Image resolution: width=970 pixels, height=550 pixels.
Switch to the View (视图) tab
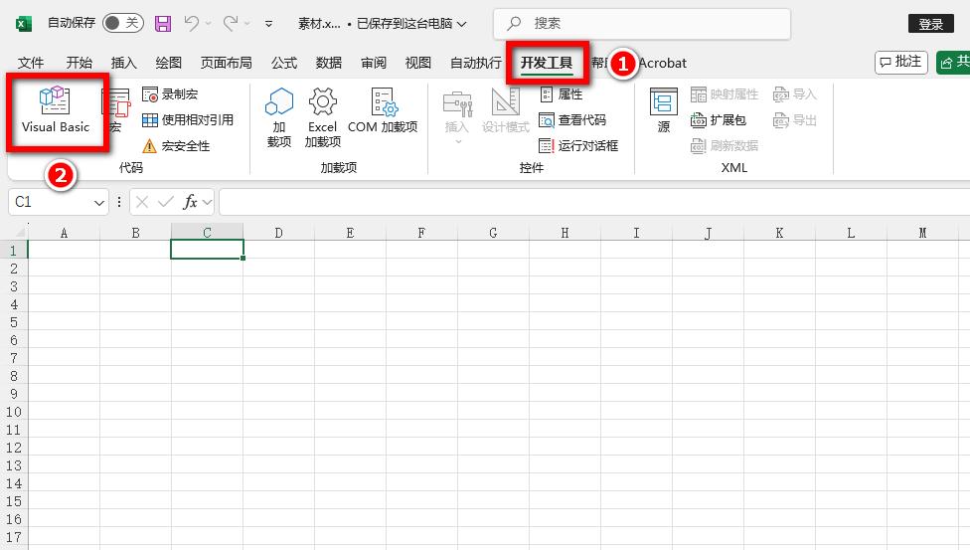[417, 63]
